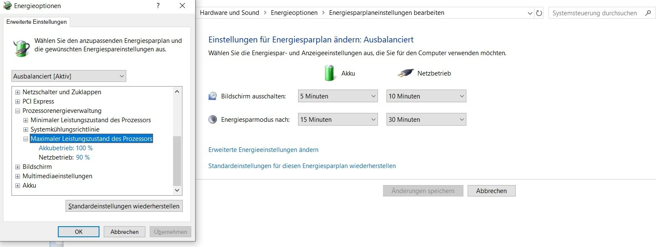
Task: Click the Energieoptionen title bar icon
Action: tap(7, 6)
